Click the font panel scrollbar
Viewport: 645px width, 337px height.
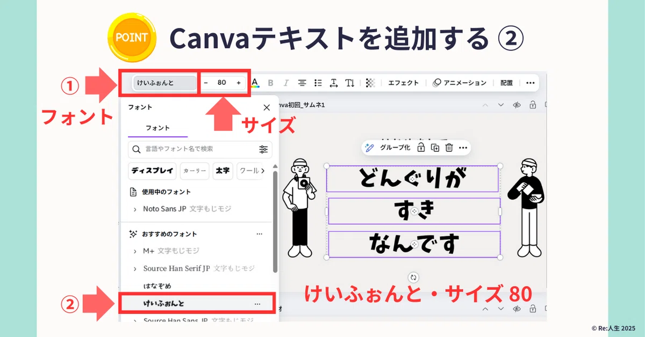point(275,221)
